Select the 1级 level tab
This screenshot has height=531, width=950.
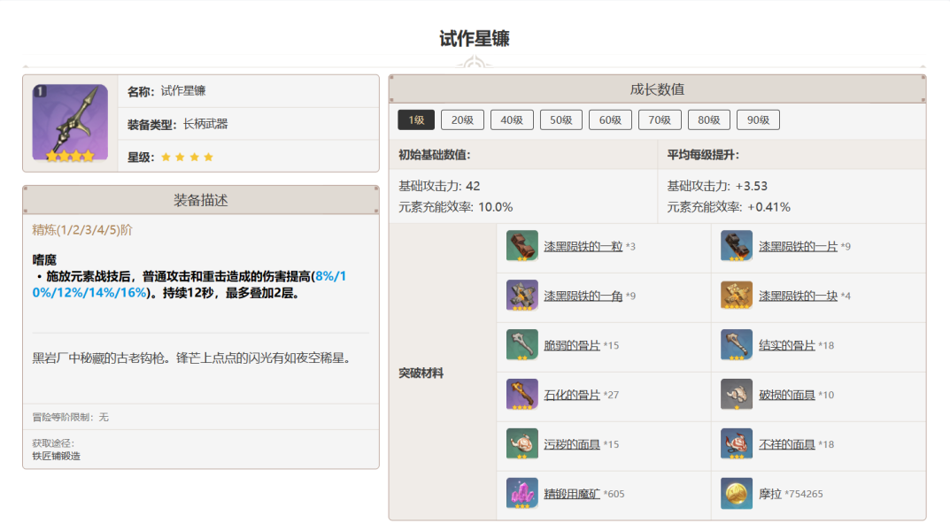tap(416, 120)
